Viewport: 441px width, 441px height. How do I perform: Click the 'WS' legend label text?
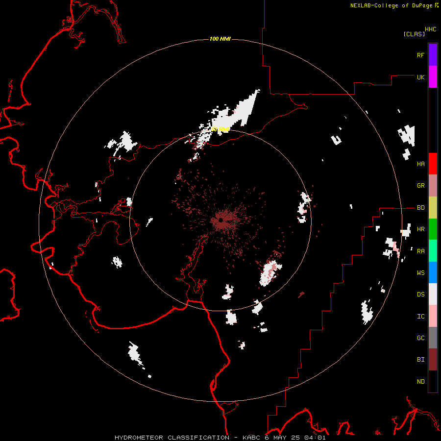tap(420, 273)
